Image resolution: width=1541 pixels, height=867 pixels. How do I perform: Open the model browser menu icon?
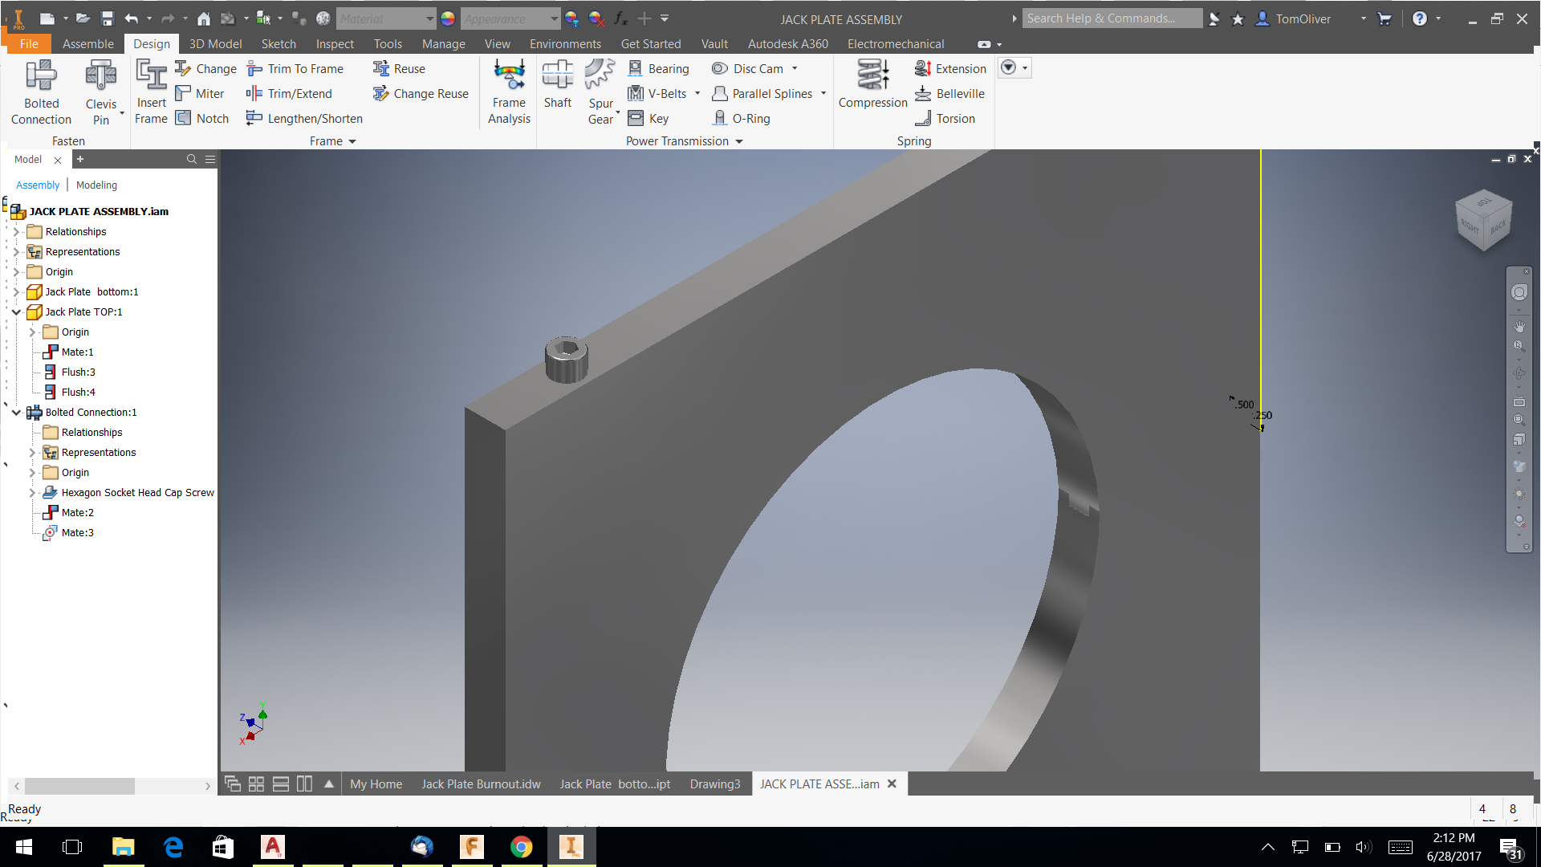tap(210, 159)
